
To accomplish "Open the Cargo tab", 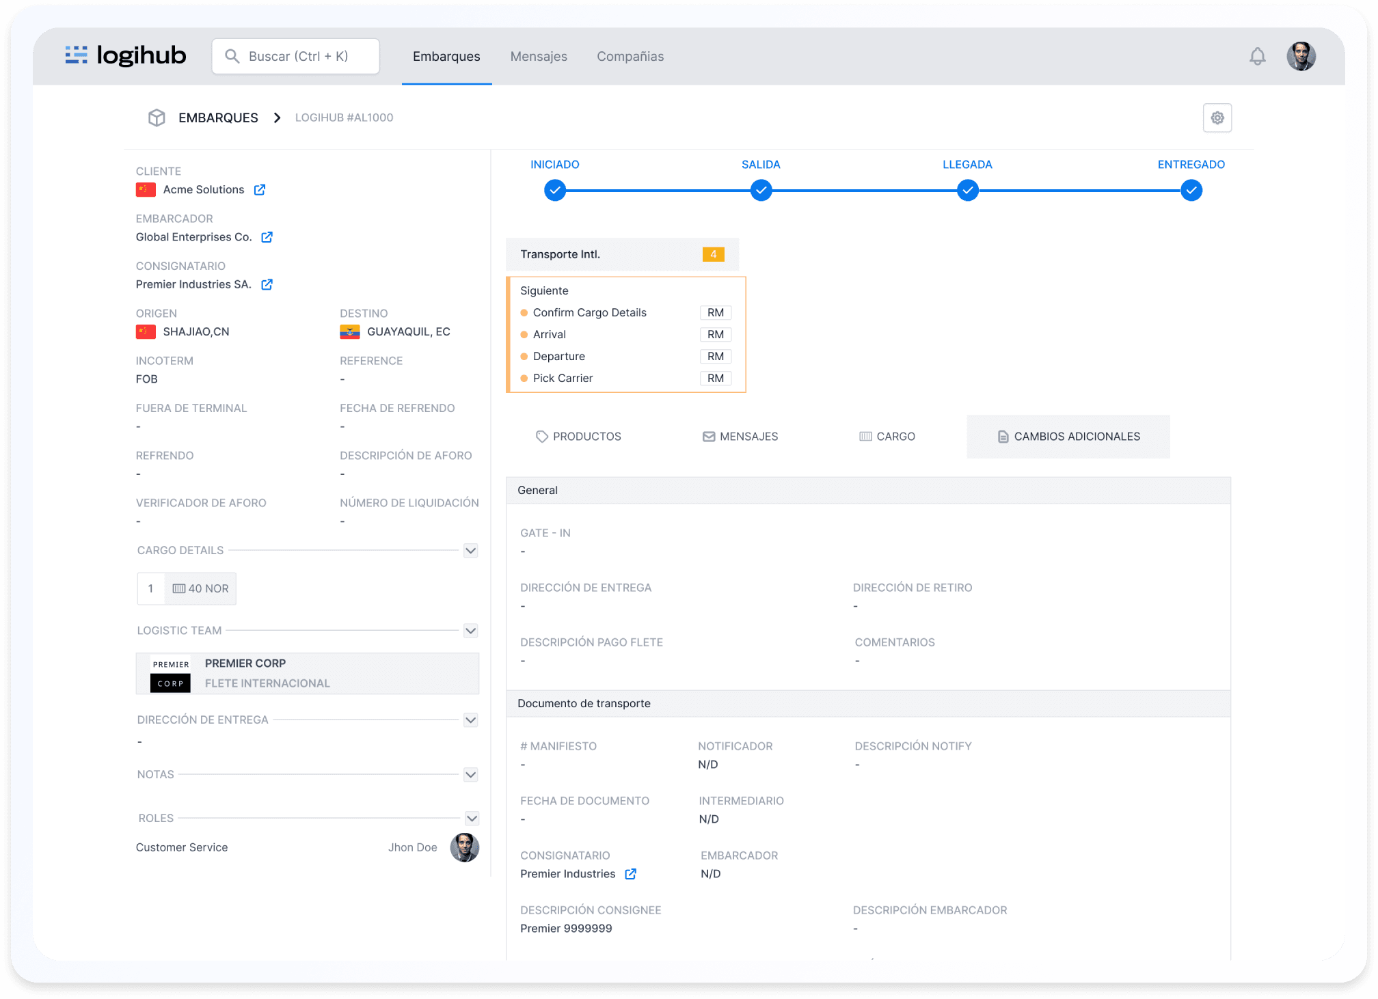I will coord(887,437).
